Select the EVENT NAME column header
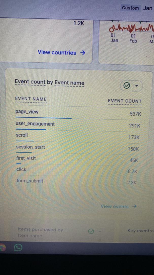 pyautogui.click(x=31, y=99)
